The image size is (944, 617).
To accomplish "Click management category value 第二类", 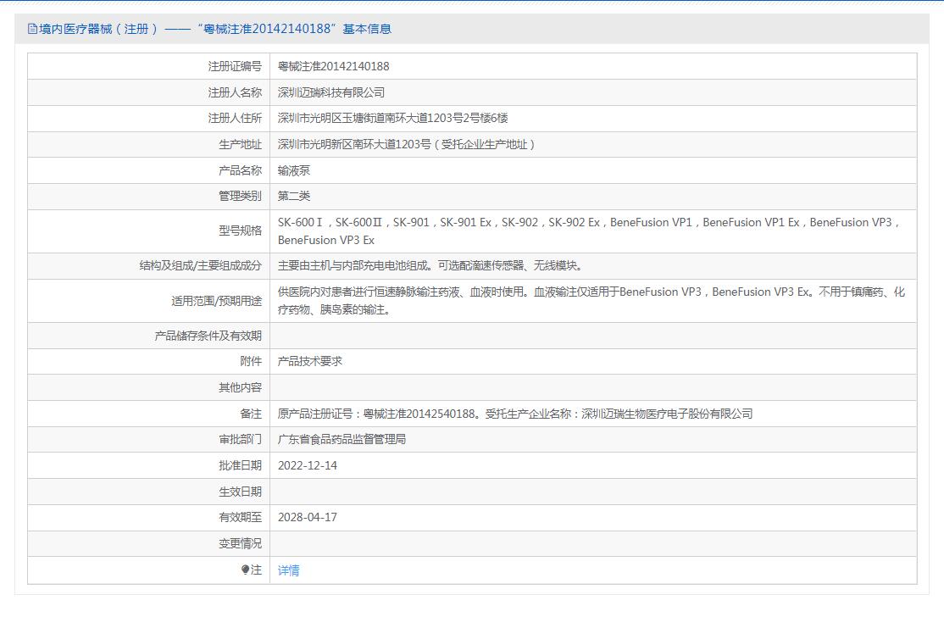I will (x=294, y=196).
